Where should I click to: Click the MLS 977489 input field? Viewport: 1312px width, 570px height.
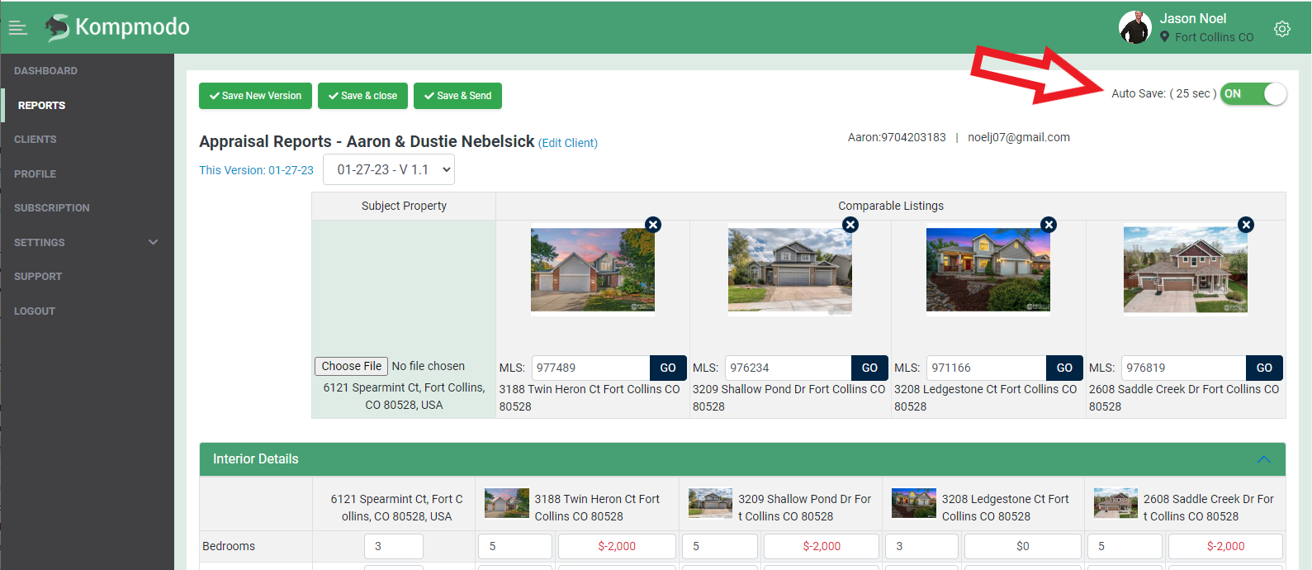590,368
